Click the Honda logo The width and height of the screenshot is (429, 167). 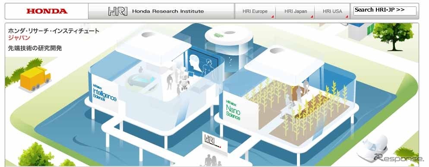click(x=47, y=11)
